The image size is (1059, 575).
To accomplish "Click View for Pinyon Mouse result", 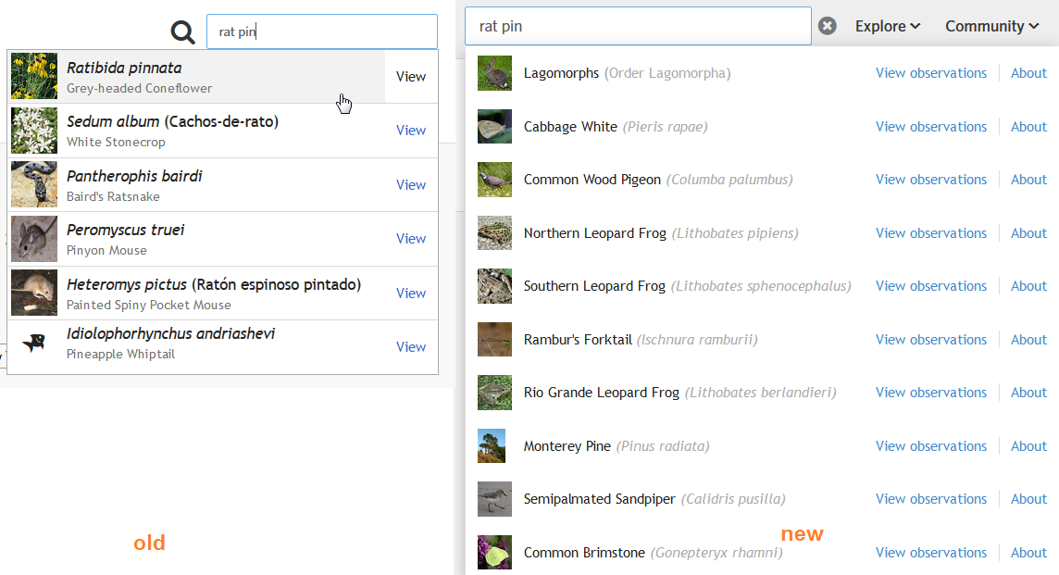I will tap(411, 238).
